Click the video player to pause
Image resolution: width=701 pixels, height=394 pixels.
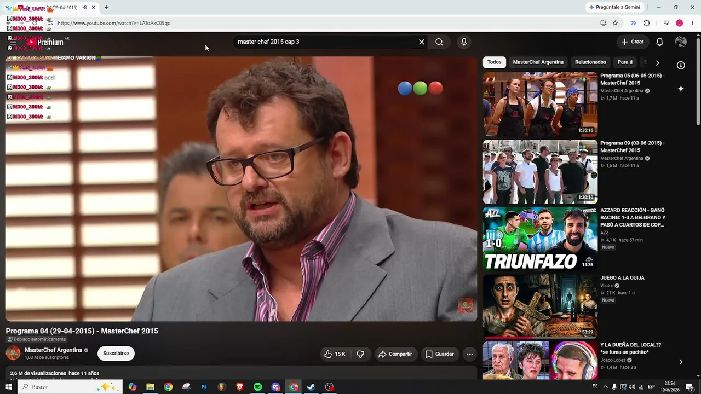pos(242,189)
